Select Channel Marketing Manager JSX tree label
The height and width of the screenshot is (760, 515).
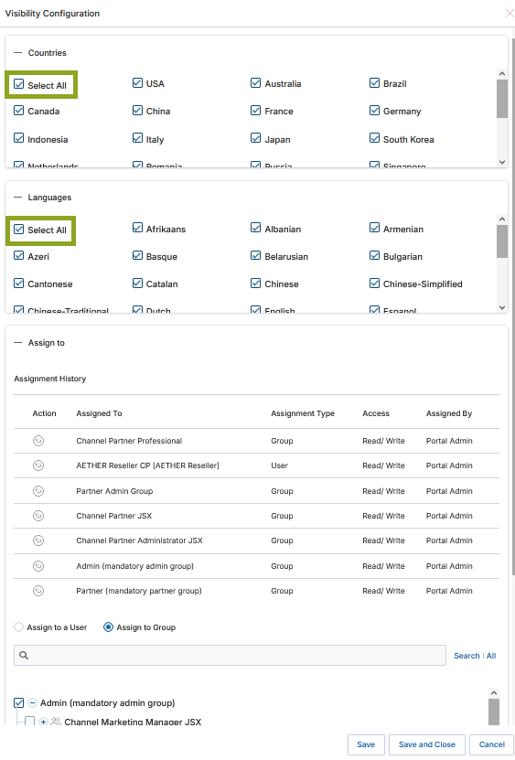pyautogui.click(x=133, y=722)
